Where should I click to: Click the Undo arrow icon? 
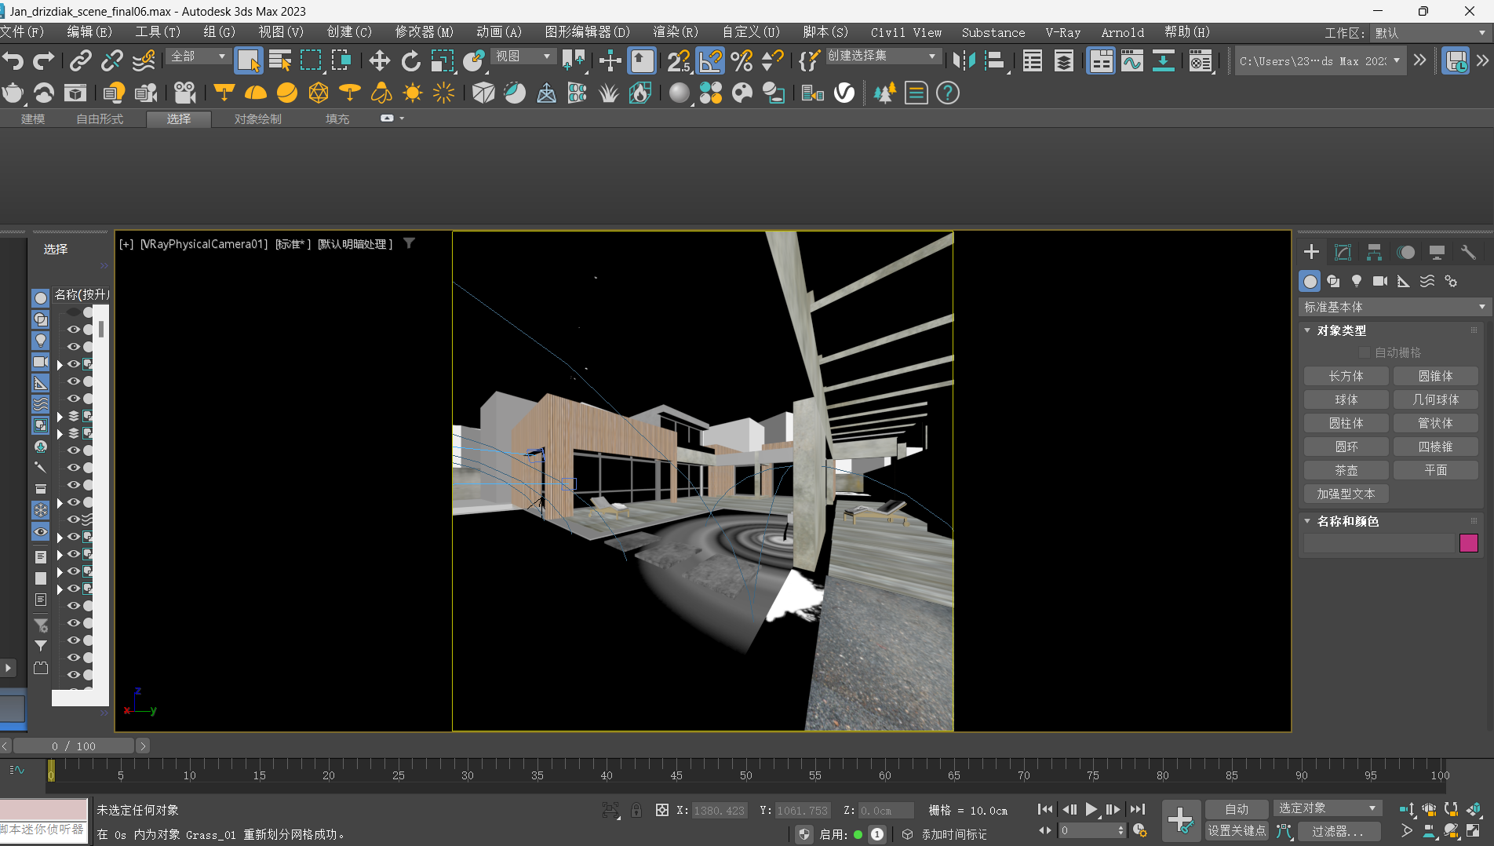point(13,60)
